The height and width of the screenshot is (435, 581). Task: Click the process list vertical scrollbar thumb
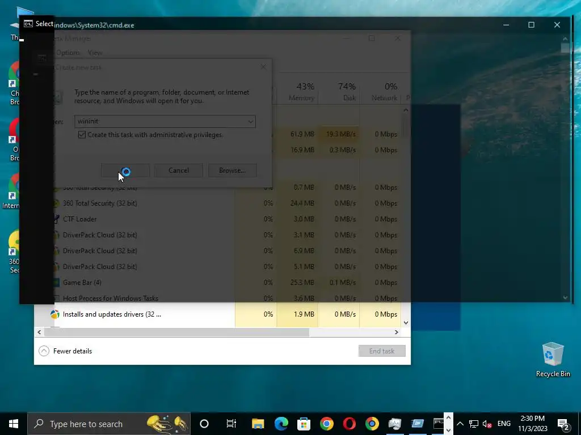pos(406,125)
